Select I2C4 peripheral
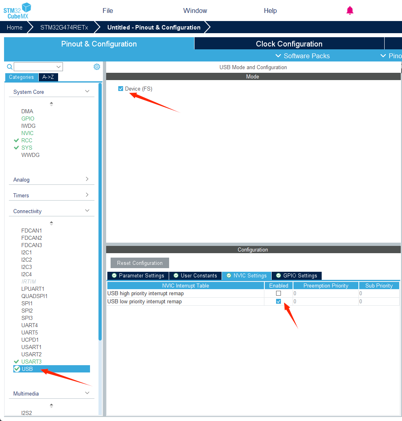The height and width of the screenshot is (421, 402). coord(27,274)
